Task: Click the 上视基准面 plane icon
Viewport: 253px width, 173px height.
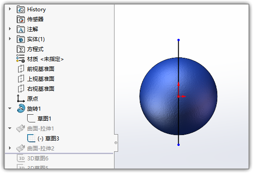Action: pyautogui.click(x=21, y=79)
